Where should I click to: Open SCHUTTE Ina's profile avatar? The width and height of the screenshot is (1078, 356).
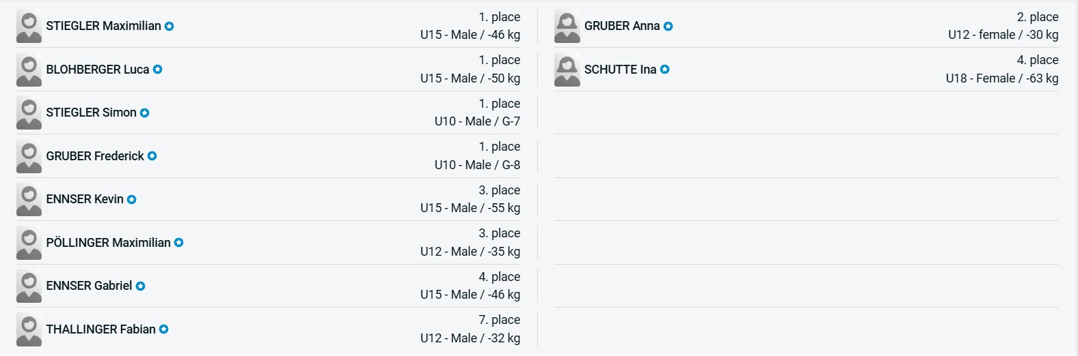(x=567, y=70)
